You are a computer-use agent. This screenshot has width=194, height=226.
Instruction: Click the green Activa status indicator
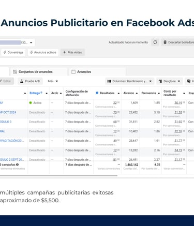pos(31,103)
